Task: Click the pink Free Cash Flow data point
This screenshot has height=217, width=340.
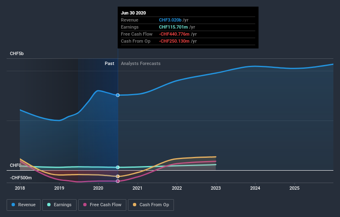Action: point(118,181)
